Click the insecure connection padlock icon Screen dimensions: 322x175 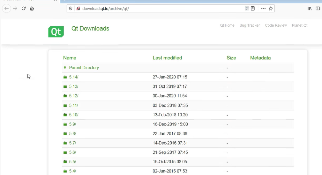coord(78,9)
